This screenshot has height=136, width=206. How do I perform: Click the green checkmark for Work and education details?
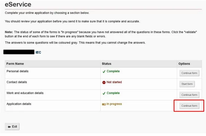pos(104,93)
